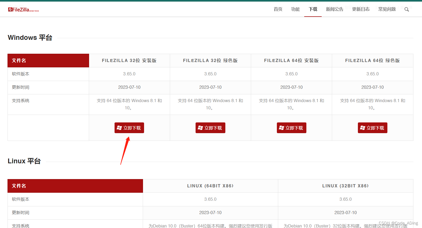Click supported-system text under 32位 安装版

129,104
